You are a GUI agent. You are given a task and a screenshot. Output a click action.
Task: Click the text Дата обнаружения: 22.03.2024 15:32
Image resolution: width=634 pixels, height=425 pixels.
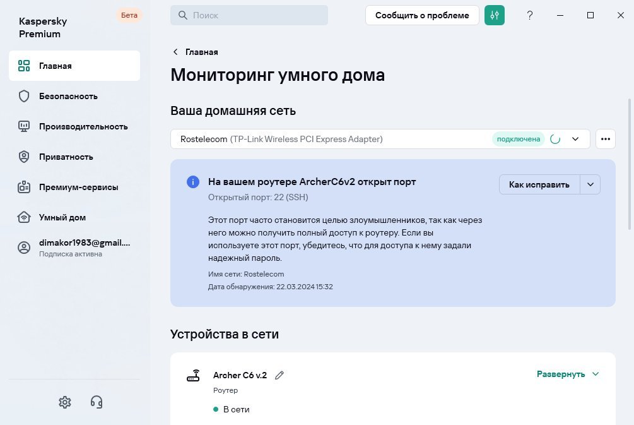coord(271,287)
